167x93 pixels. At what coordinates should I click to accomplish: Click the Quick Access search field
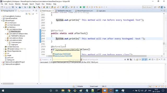pos(147,7)
